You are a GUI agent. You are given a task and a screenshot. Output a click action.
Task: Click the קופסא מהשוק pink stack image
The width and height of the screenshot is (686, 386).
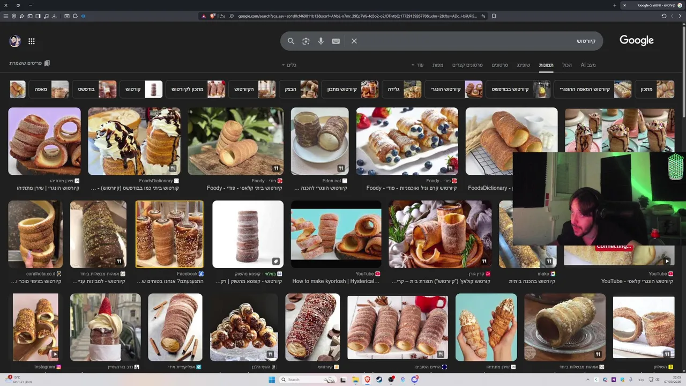tap(248, 234)
